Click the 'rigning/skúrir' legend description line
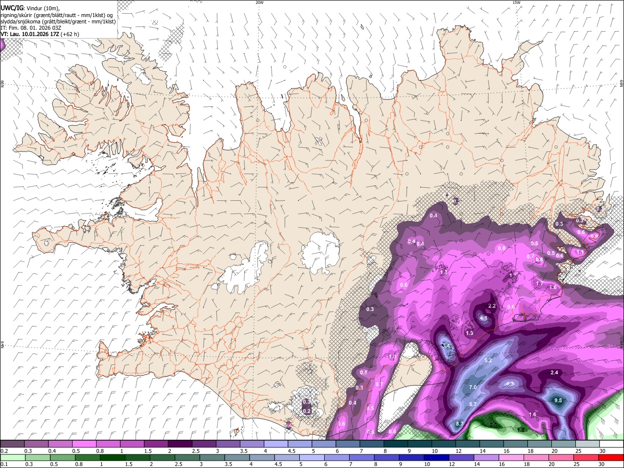Viewport: 624px width, 468px height. (x=57, y=15)
